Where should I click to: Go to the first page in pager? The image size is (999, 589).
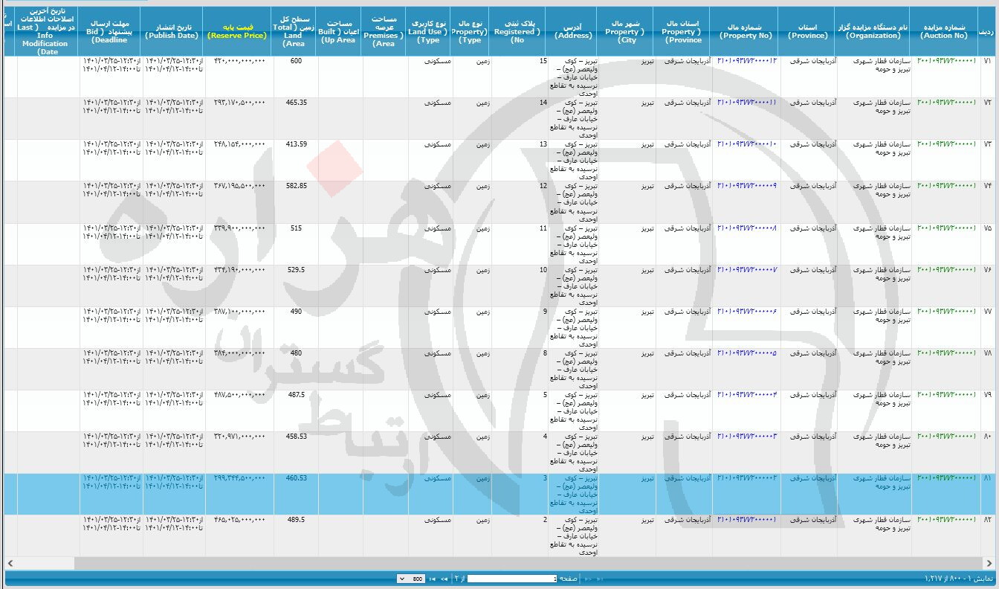(x=600, y=579)
